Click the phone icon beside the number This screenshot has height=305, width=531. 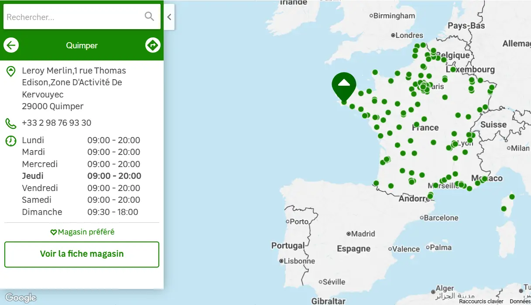(x=10, y=123)
